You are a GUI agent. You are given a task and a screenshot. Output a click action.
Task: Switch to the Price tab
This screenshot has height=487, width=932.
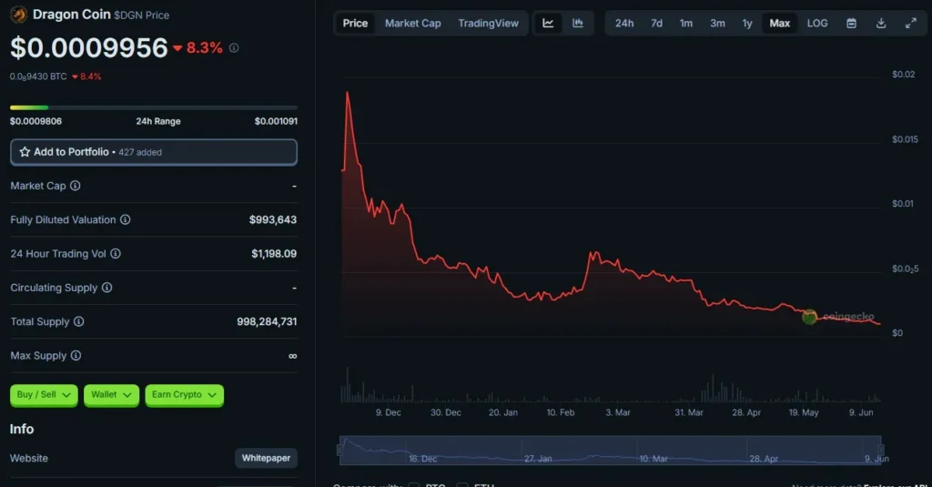coord(355,23)
